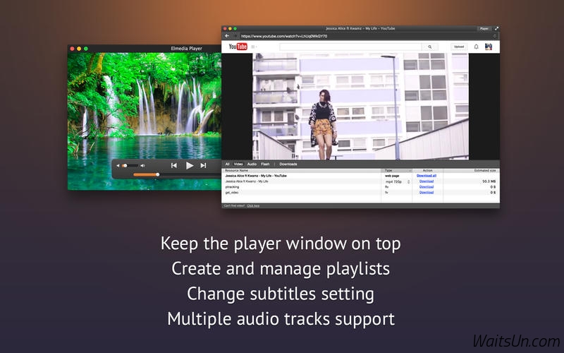Click the back arrow in the browser window
Viewport: 564px width, 353px height.
tap(227, 36)
